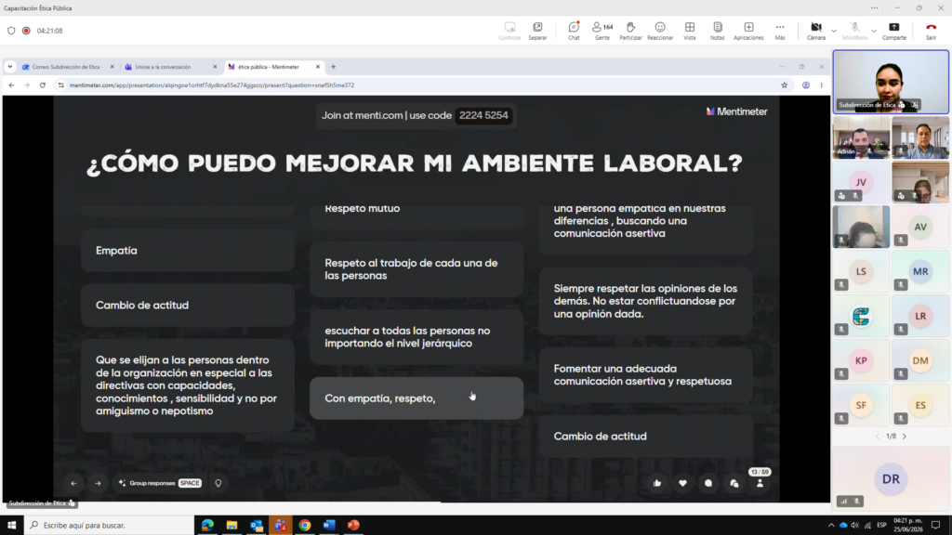The height and width of the screenshot is (535, 952).
Task: Open the browser tab search dropdown
Action: tap(10, 67)
